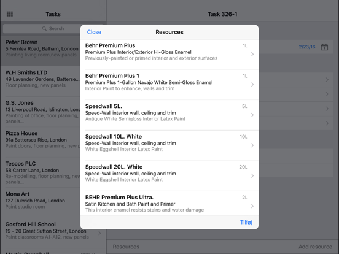
Task: Select the 2/23/16 date link
Action: coord(307,47)
